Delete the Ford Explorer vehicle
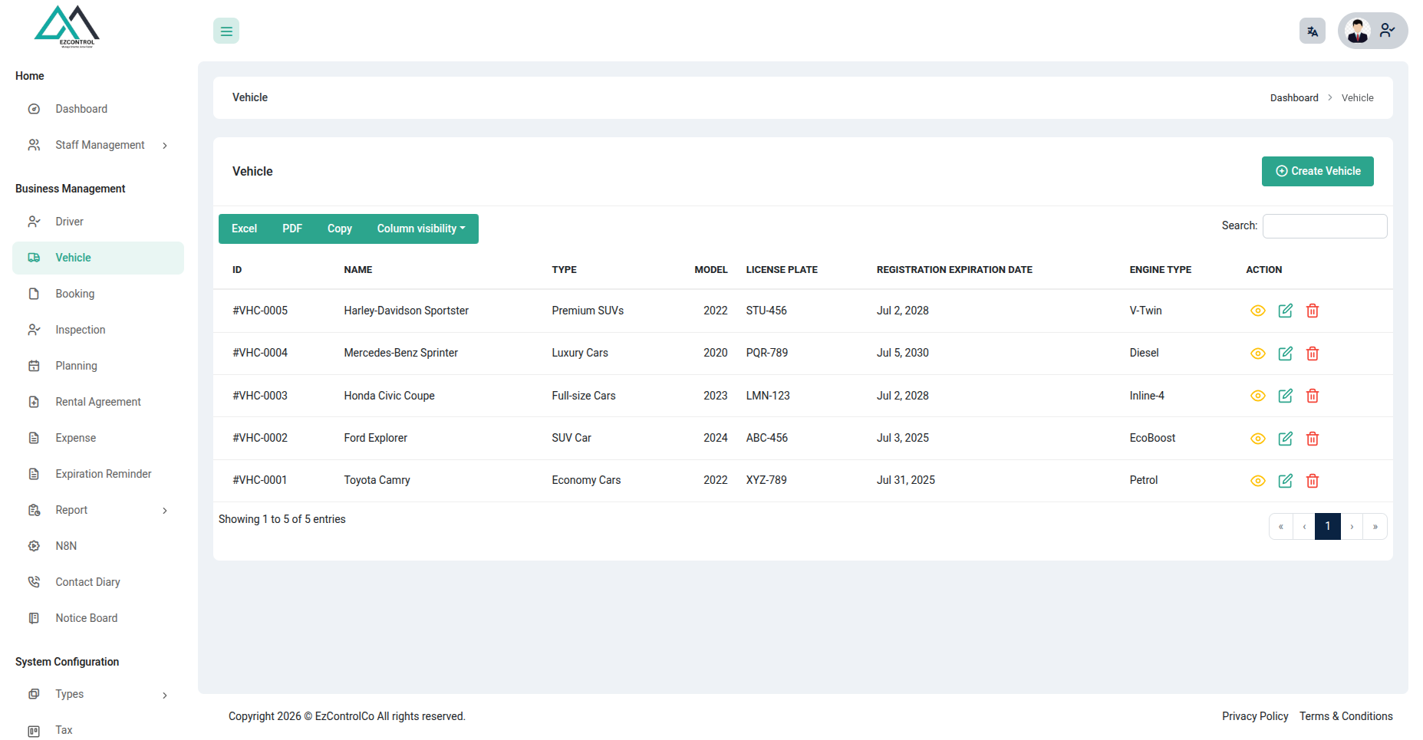 (x=1313, y=439)
